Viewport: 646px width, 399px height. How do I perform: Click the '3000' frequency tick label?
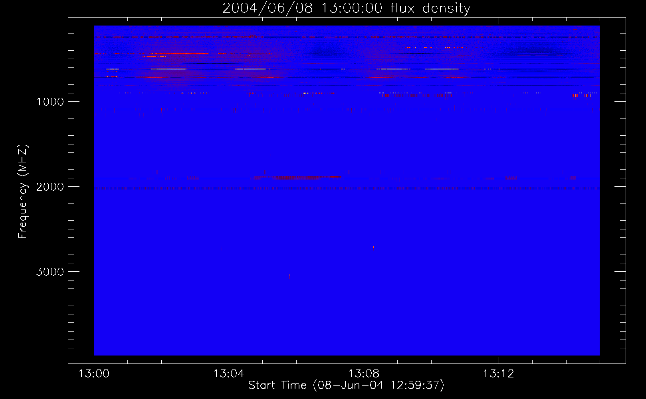point(50,272)
